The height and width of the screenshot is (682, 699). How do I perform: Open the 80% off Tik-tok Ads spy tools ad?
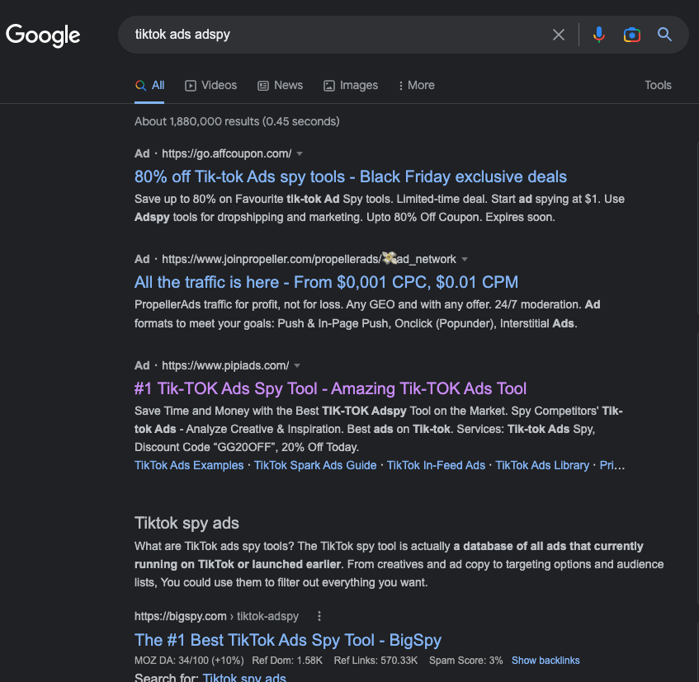(350, 176)
